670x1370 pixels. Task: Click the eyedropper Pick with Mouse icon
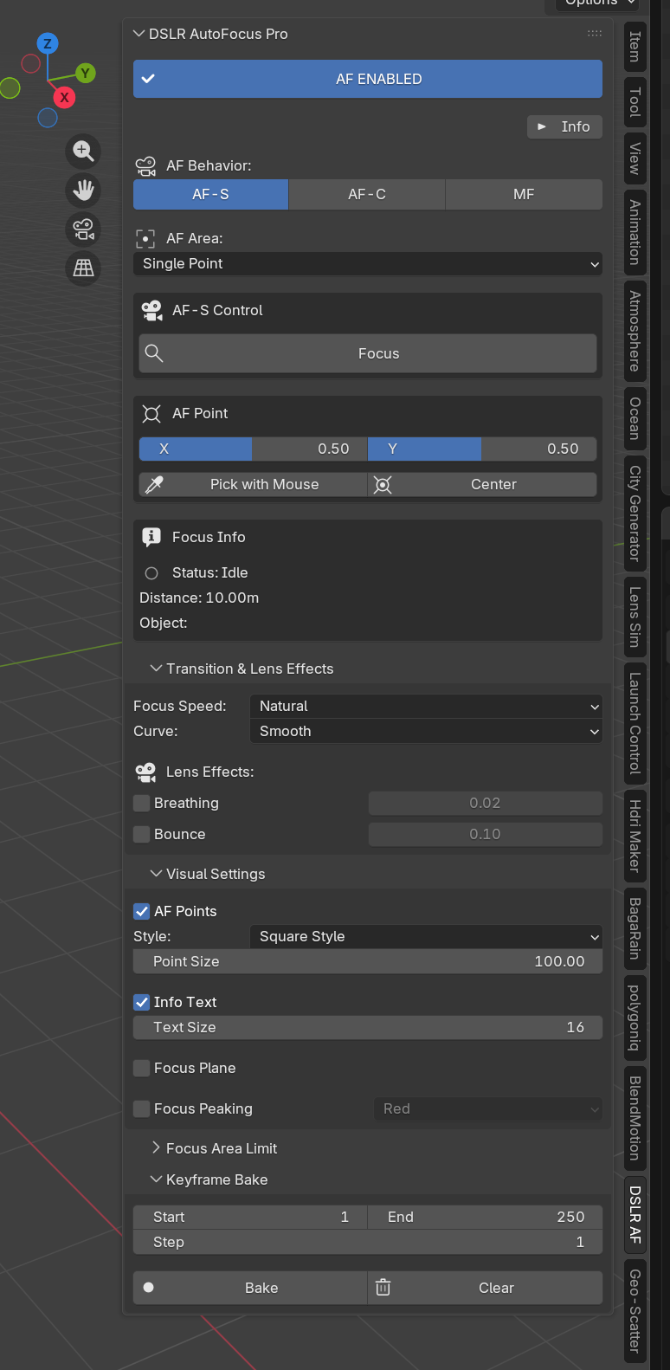[154, 484]
